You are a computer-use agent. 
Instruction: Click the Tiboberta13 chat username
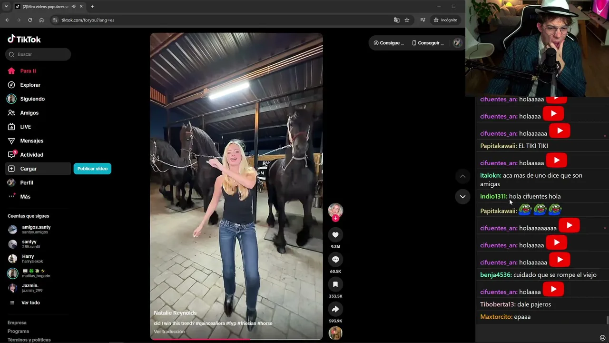tap(498, 304)
